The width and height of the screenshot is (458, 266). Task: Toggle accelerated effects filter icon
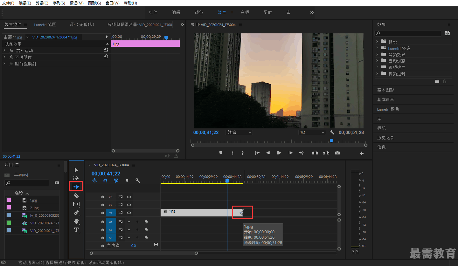447,33
